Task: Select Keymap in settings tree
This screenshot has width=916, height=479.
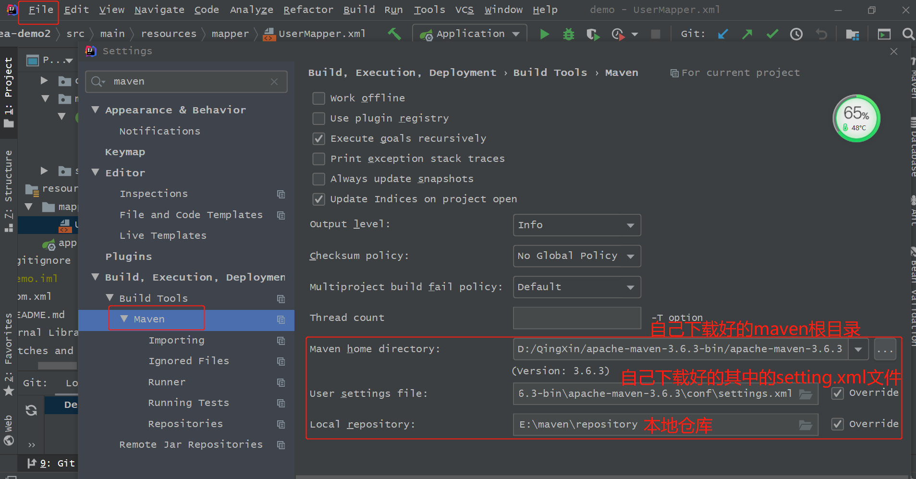Action: (125, 152)
